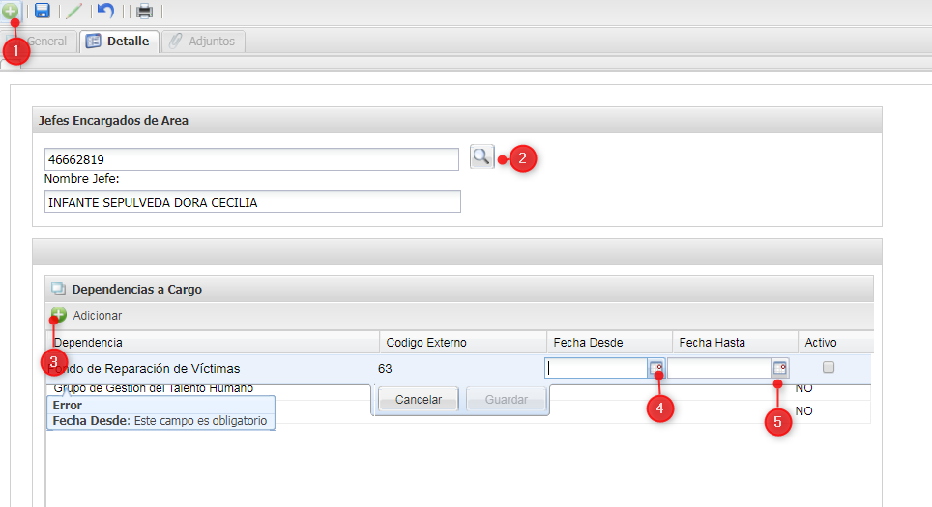Screen dimensions: 932x507
Task: Click the blue undo arrow icon
Action: 105,12
